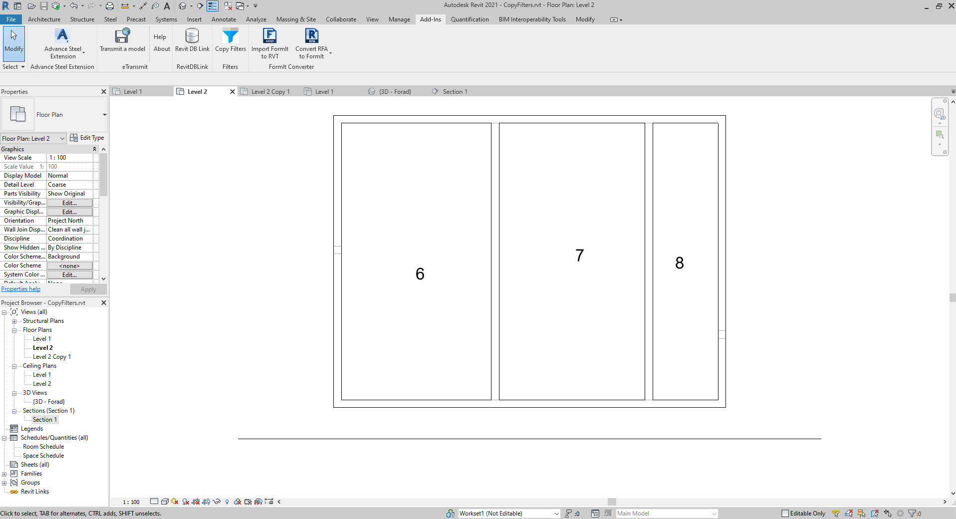Switch to the Level 2 Copy 1 view tab
The width and height of the screenshot is (956, 519).
point(270,92)
